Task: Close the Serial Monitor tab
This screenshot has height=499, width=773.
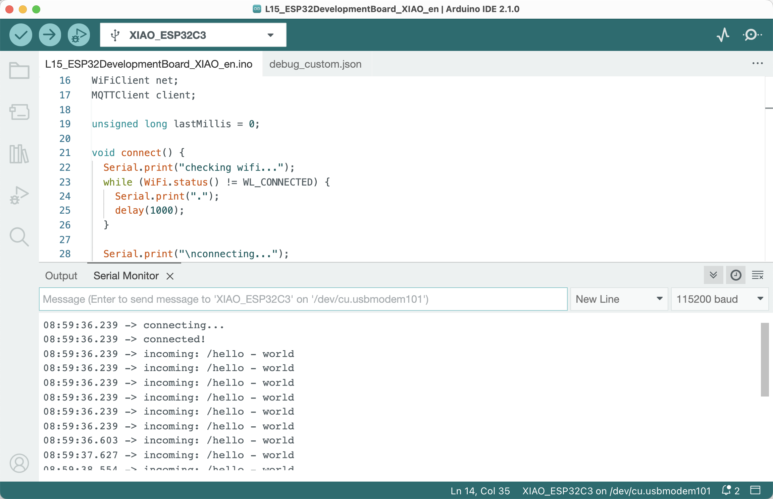Action: click(170, 276)
